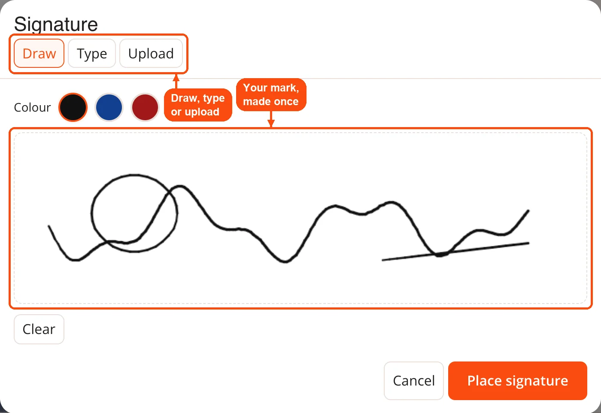Click the empty canvas area below the signature
Image resolution: width=601 pixels, height=413 pixels.
pos(300,283)
